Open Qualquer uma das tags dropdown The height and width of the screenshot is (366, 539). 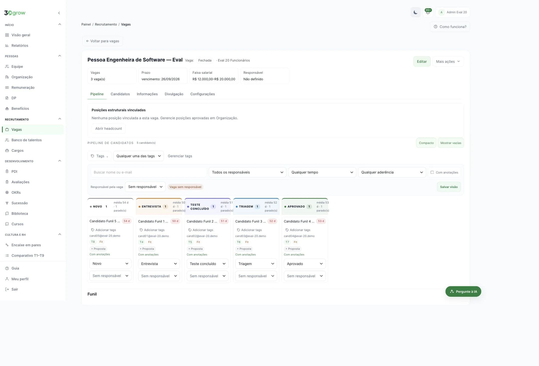click(139, 156)
